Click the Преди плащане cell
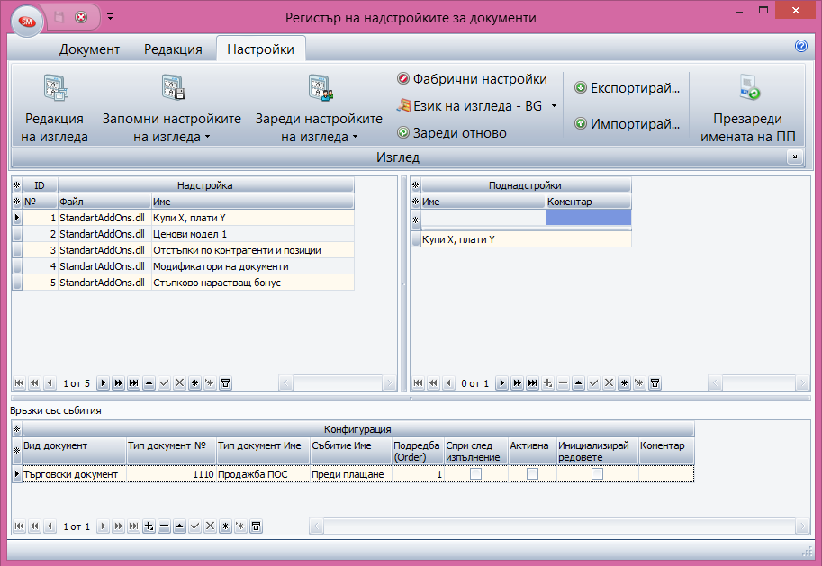822x566 pixels. pyautogui.click(x=351, y=473)
